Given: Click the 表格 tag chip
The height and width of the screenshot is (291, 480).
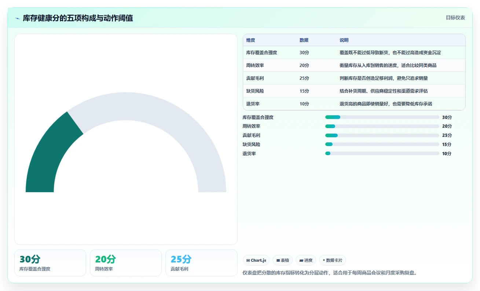Looking at the screenshot, I should (282, 260).
